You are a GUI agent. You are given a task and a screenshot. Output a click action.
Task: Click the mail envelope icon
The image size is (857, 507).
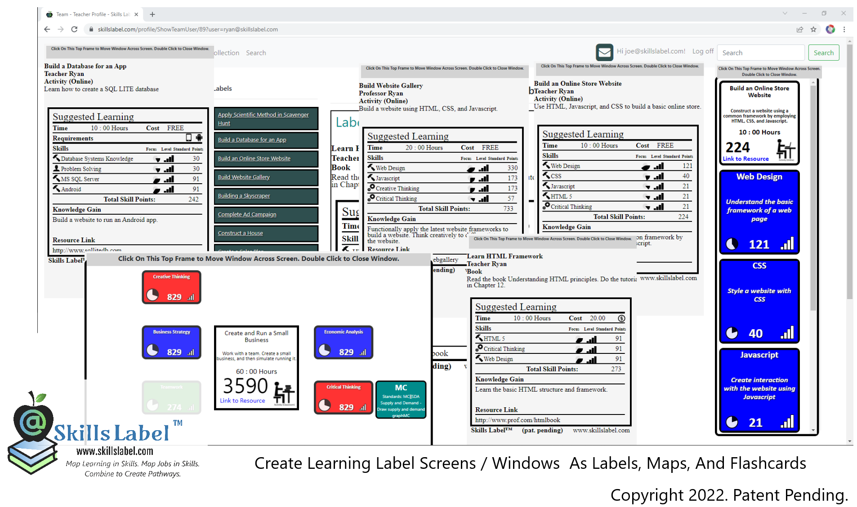coord(604,52)
